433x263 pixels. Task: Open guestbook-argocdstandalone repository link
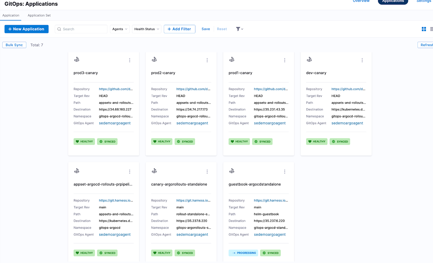point(271,201)
